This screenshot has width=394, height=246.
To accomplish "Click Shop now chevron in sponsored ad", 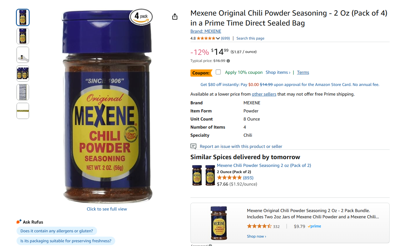I will click(x=256, y=236).
